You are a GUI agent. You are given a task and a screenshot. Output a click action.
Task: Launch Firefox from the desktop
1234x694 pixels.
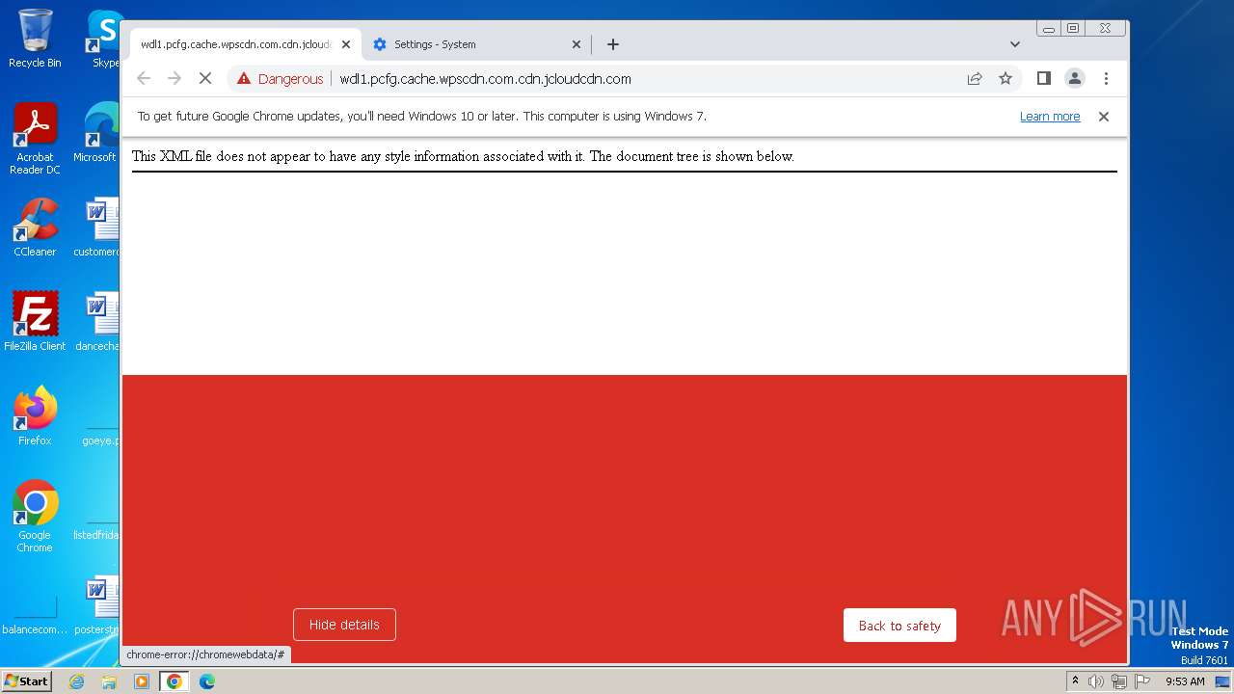(x=35, y=415)
